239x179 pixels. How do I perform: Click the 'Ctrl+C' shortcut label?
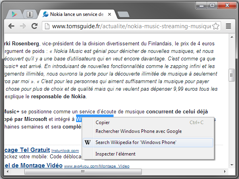pos(196,123)
